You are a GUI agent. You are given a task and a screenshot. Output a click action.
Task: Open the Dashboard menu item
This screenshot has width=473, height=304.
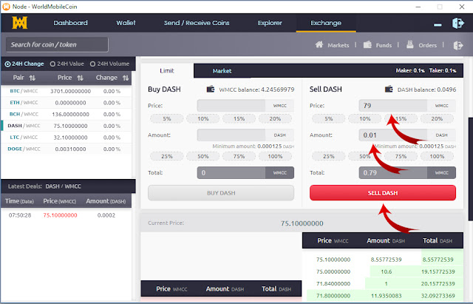[x=71, y=23]
